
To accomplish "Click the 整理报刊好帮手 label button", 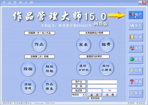I will (94, 57).
